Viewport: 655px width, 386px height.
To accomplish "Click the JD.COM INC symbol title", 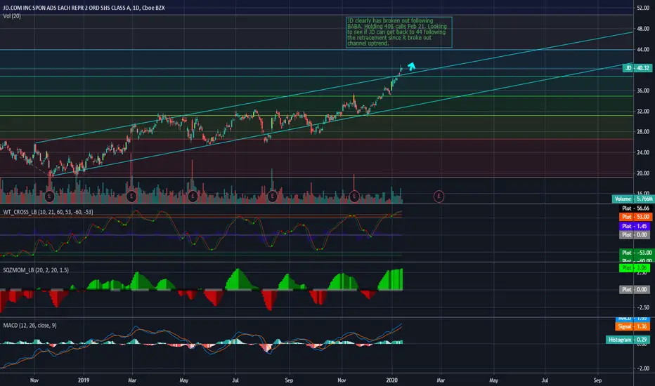I will point(84,8).
